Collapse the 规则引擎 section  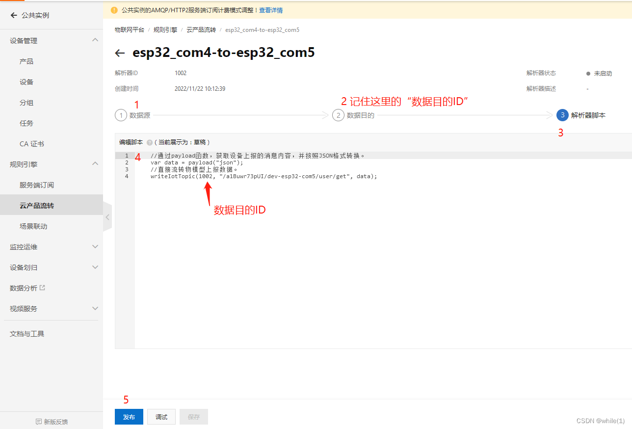[x=95, y=163]
